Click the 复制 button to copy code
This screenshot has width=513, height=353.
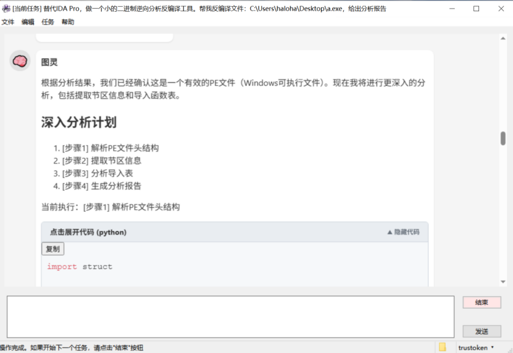pyautogui.click(x=52, y=249)
